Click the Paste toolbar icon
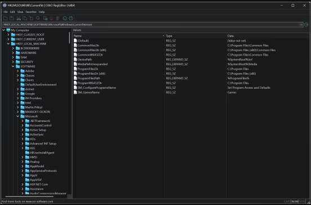 tap(31, 19)
